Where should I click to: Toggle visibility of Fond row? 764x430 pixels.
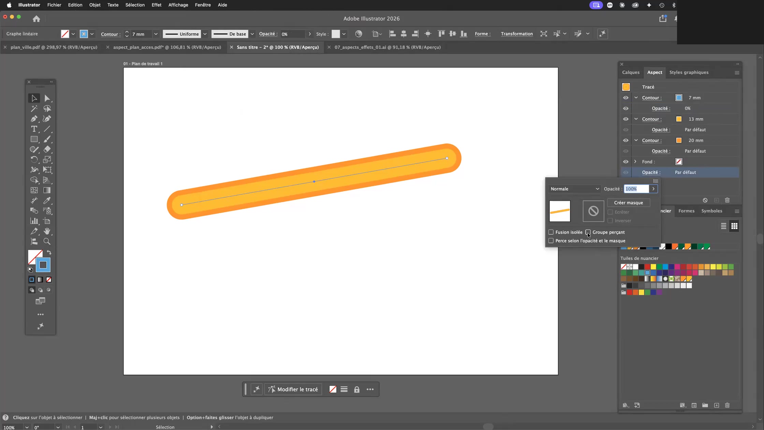(626, 162)
